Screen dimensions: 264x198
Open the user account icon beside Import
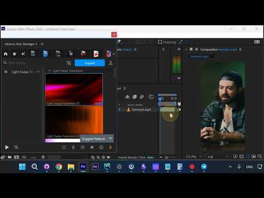[111, 63]
